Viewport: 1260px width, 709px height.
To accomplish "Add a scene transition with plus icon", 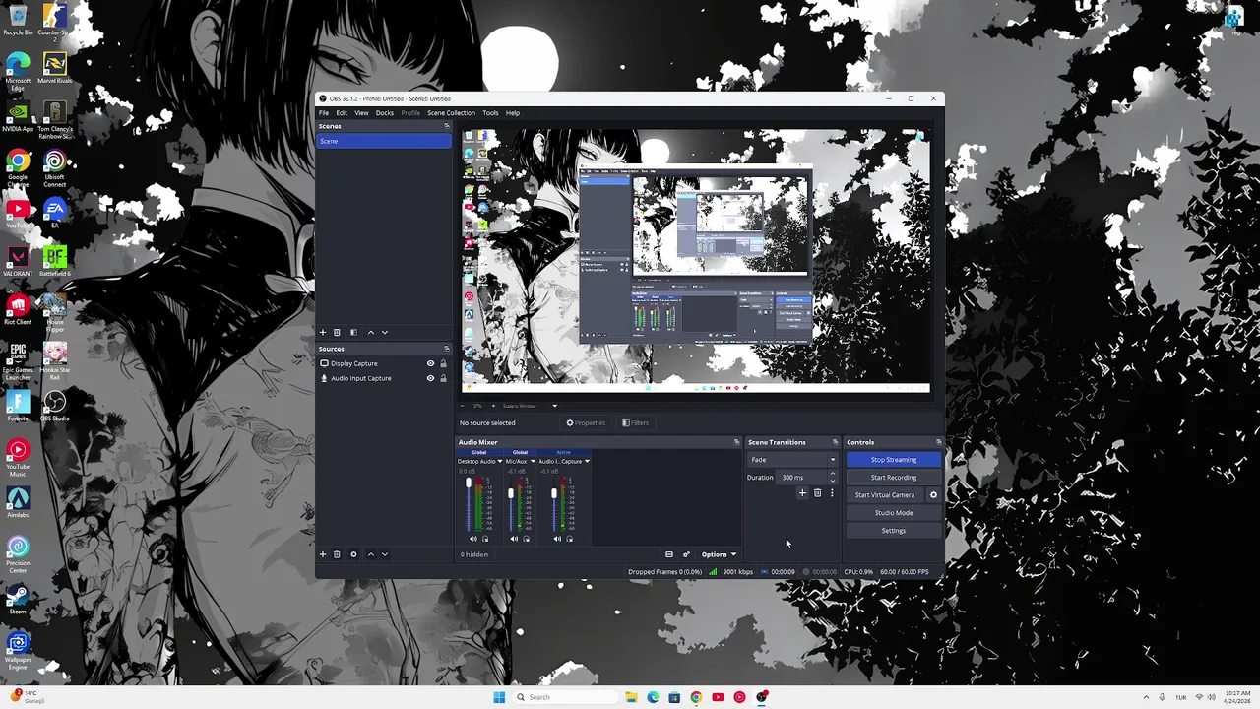I will [802, 493].
